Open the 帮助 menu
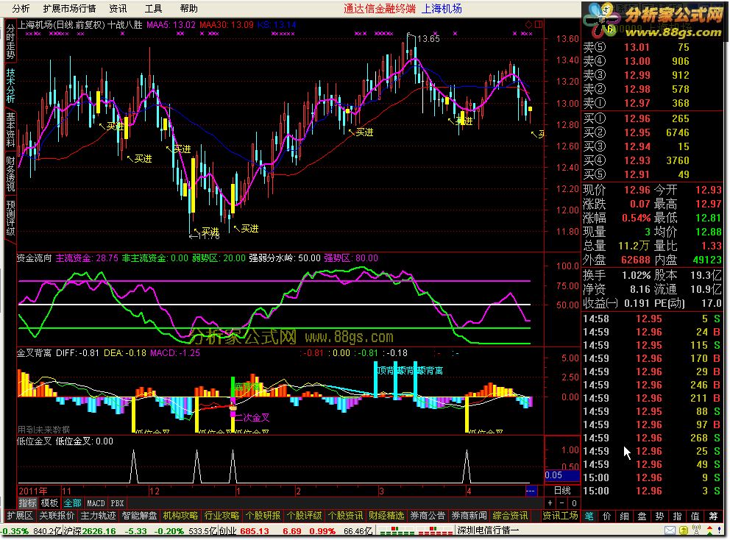Image resolution: width=730 pixels, height=540 pixels. pyautogui.click(x=188, y=8)
